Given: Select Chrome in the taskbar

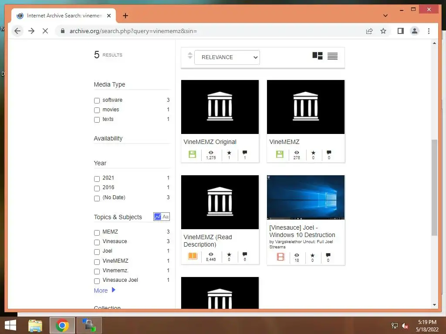Looking at the screenshot, I should (x=62, y=325).
